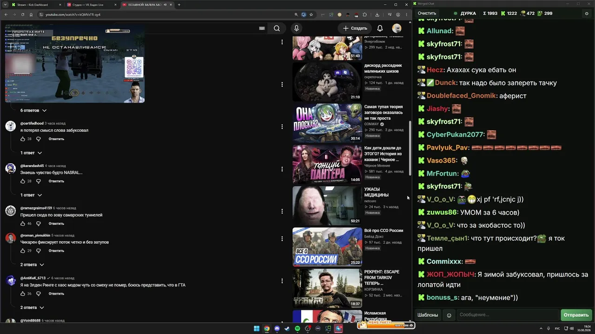Open the ТАНЦУЙ ПАНТЕРА video thumbnail
The height and width of the screenshot is (334, 595).
pos(327,164)
